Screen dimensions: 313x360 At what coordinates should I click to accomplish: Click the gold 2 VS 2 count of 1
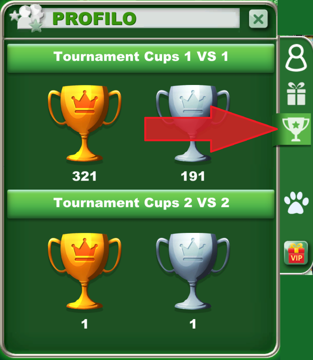pyautogui.click(x=84, y=324)
